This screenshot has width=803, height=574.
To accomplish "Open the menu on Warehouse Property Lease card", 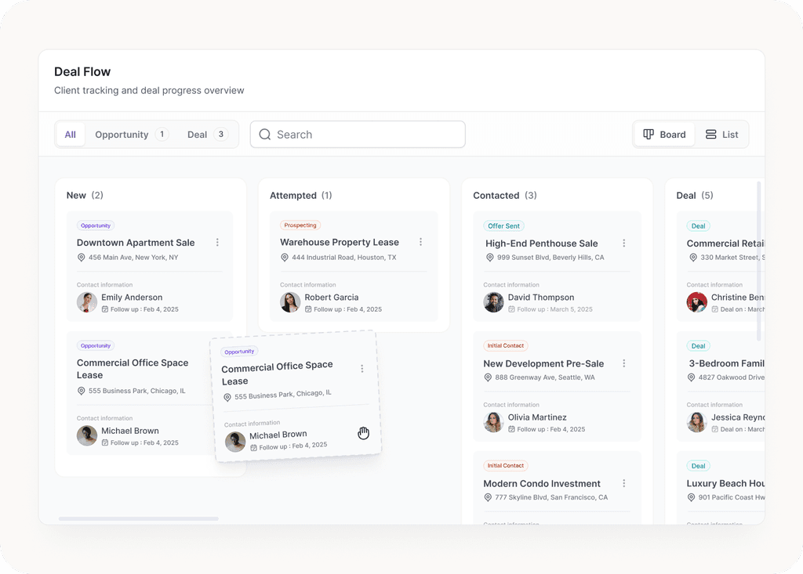I will click(x=421, y=243).
